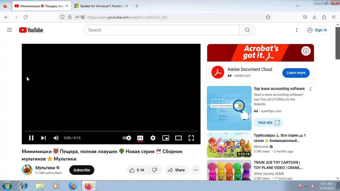Subscribe to the Мультики channel
This screenshot has height=191, width=340.
coord(82,170)
